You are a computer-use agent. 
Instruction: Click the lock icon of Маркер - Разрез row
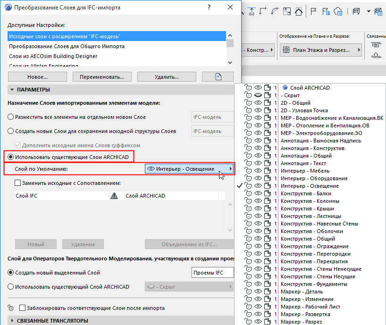[248, 322]
